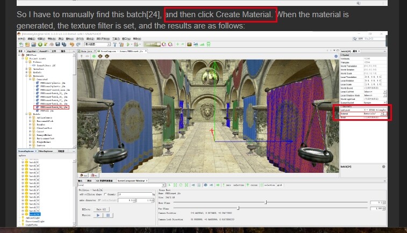Select the highlighted PBRScene batch_24 material file
407x233 pixels.
point(52,107)
